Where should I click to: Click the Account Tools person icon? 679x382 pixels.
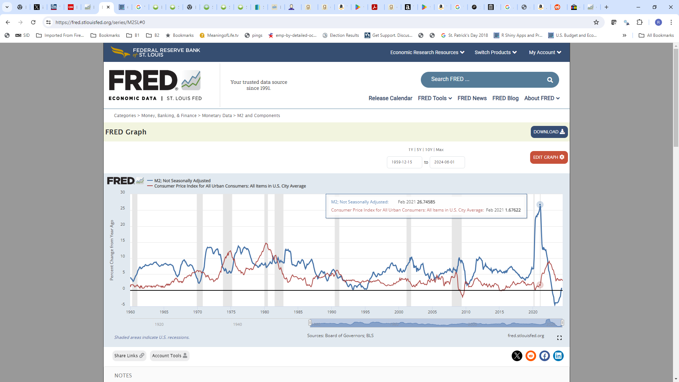(x=185, y=355)
